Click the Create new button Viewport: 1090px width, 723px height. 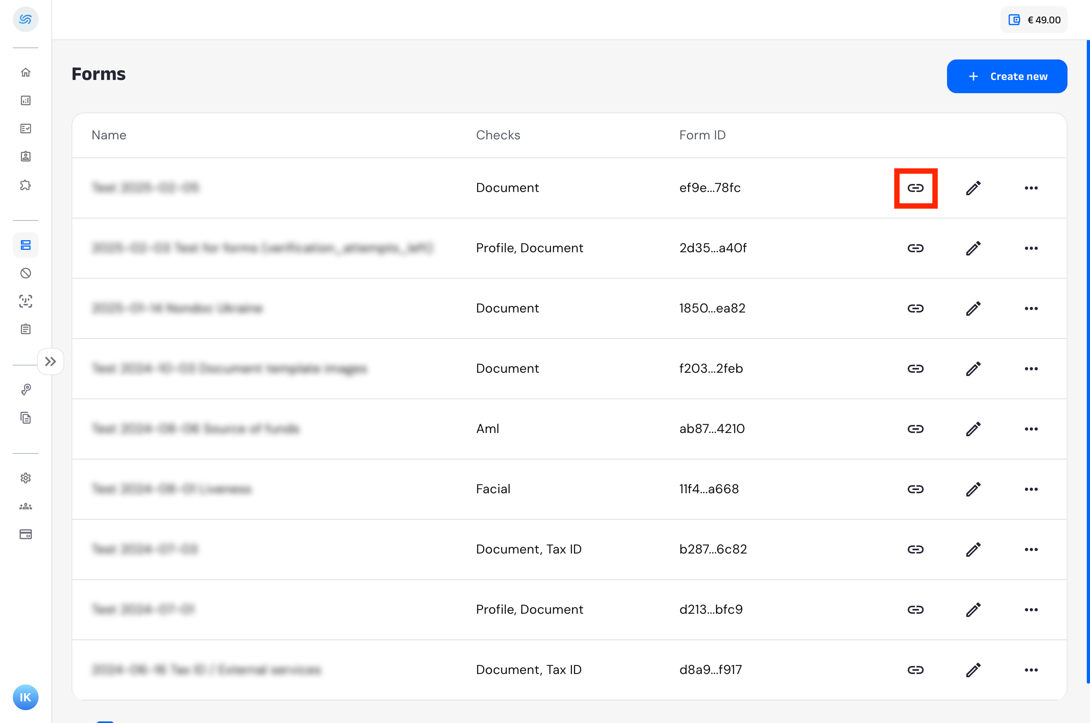pyautogui.click(x=1007, y=76)
